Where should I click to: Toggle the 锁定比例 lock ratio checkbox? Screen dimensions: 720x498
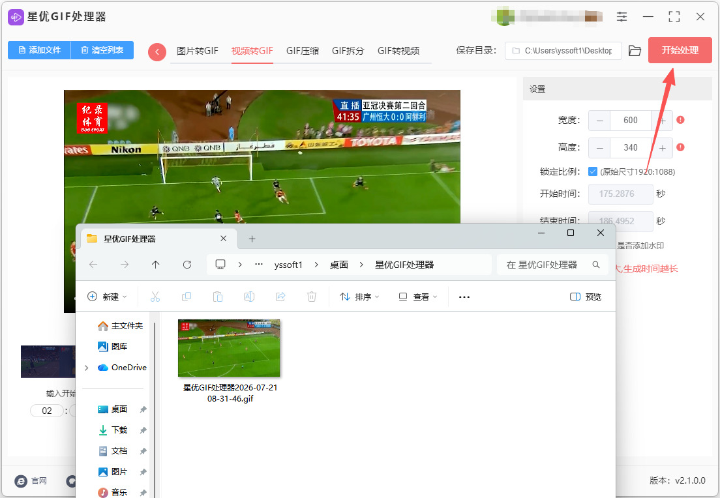(x=593, y=171)
